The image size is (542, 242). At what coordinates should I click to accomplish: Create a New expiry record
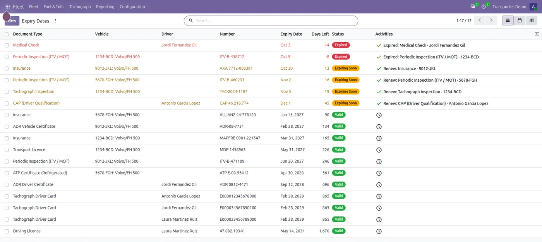[12, 21]
